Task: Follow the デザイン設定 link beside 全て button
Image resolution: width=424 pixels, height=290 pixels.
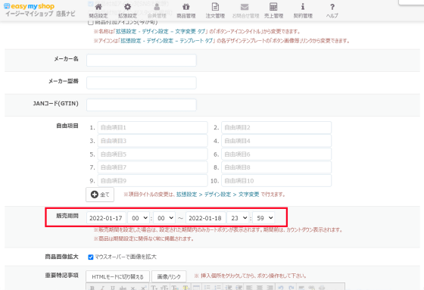Action: (218, 195)
